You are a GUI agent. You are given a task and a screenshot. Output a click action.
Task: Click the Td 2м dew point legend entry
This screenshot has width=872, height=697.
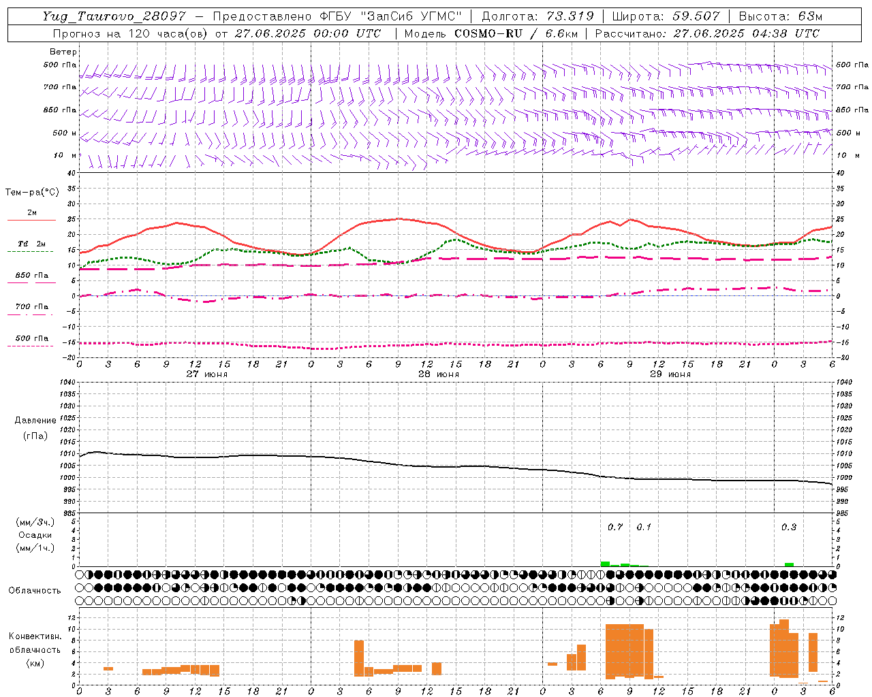(32, 246)
